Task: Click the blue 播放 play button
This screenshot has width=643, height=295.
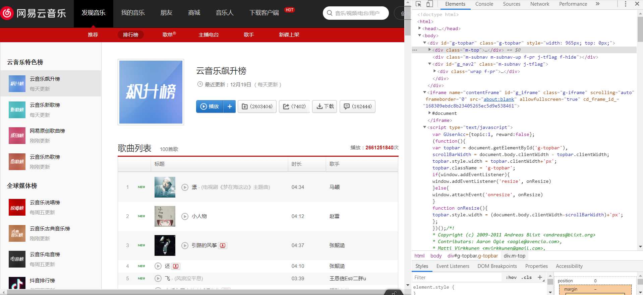Action: (210, 106)
